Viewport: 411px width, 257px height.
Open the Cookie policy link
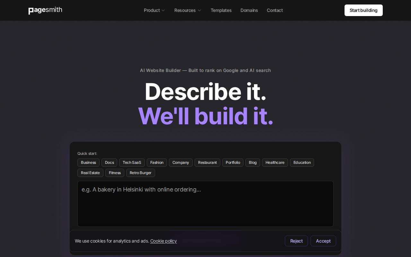163,241
